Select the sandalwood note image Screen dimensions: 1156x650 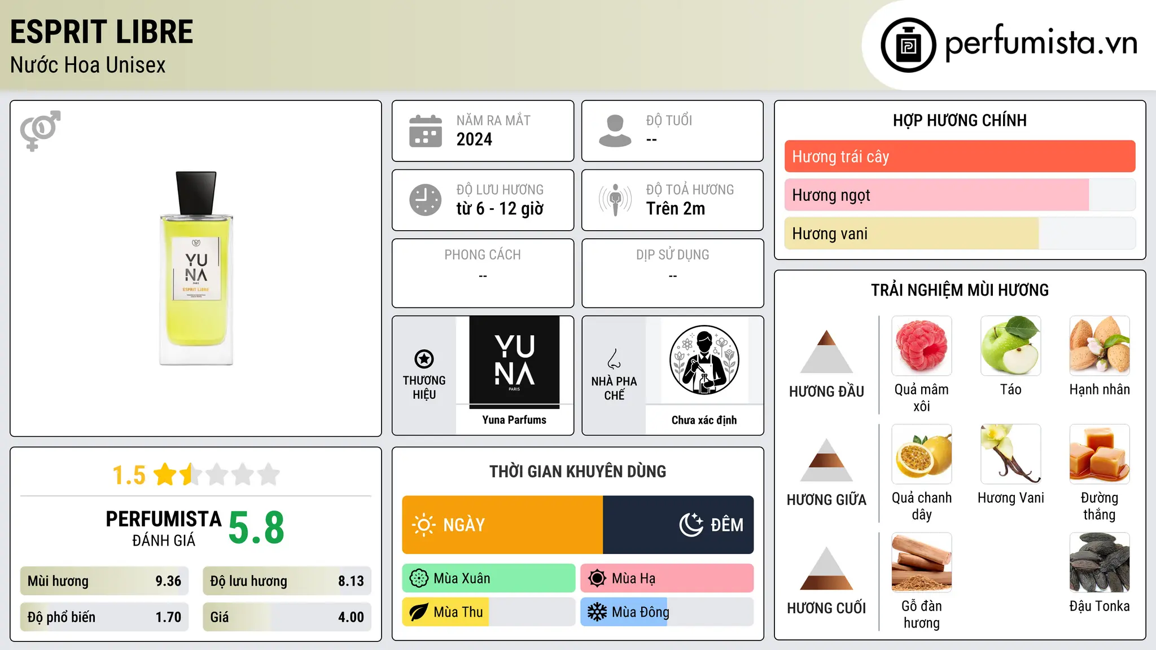point(922,563)
